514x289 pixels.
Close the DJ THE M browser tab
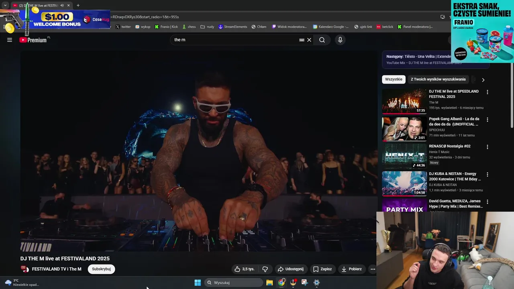[69, 5]
